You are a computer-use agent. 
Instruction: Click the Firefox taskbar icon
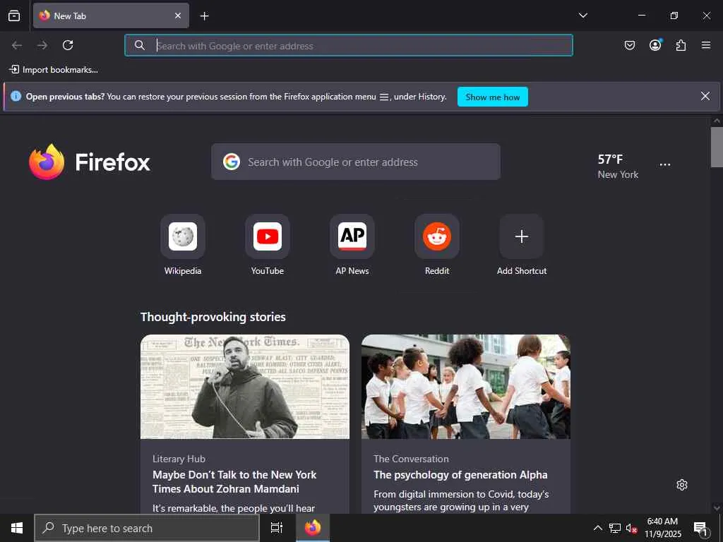point(313,528)
